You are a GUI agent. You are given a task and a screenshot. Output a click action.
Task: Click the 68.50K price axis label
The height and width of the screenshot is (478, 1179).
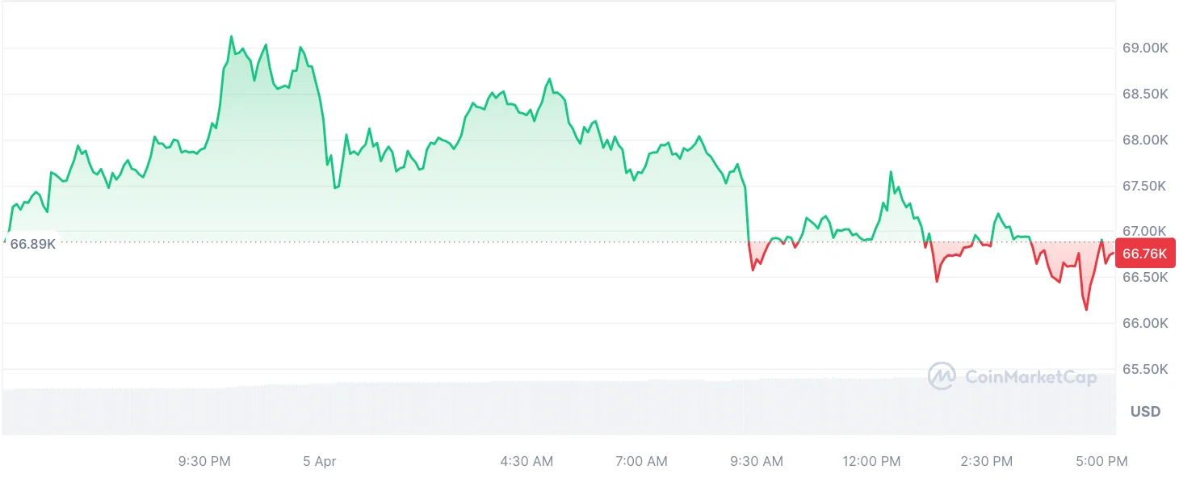click(x=1146, y=94)
